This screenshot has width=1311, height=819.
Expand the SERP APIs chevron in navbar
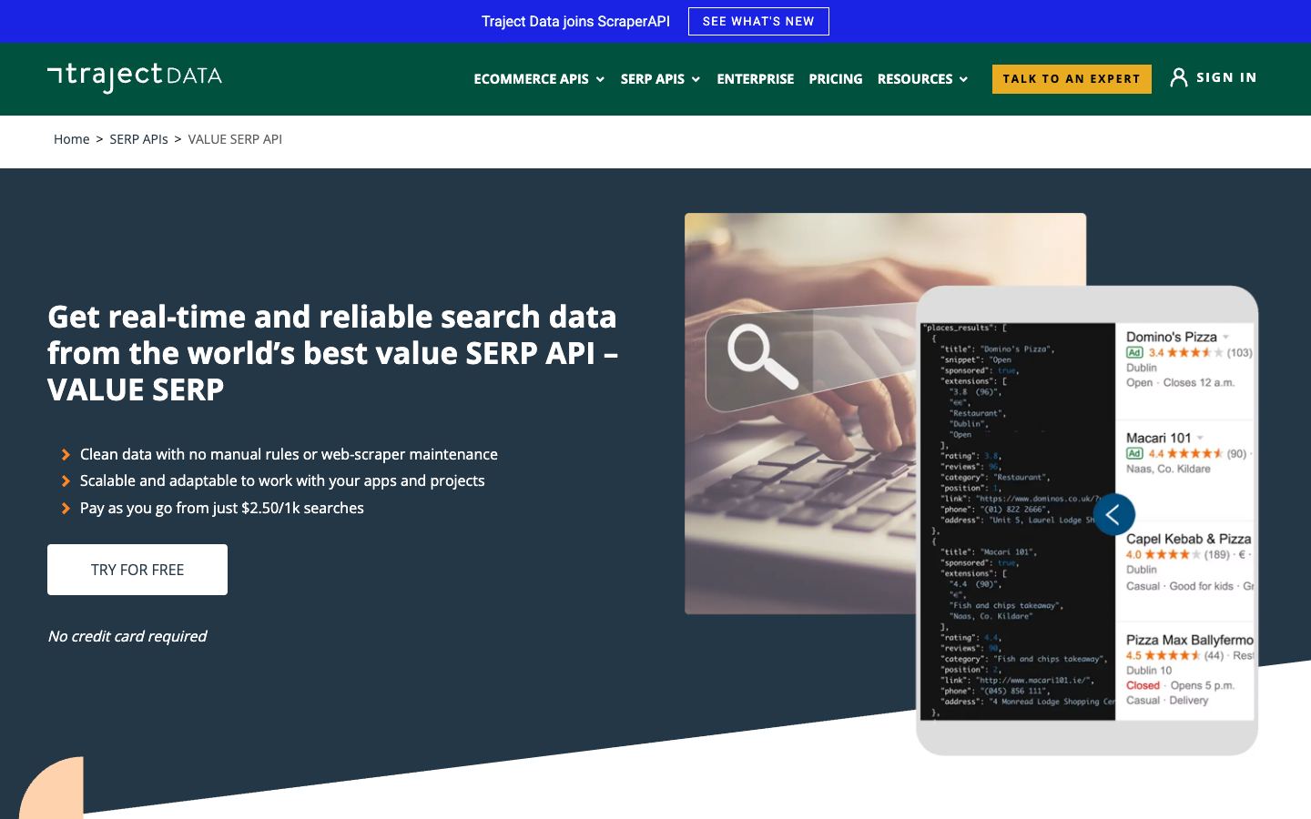pyautogui.click(x=696, y=79)
